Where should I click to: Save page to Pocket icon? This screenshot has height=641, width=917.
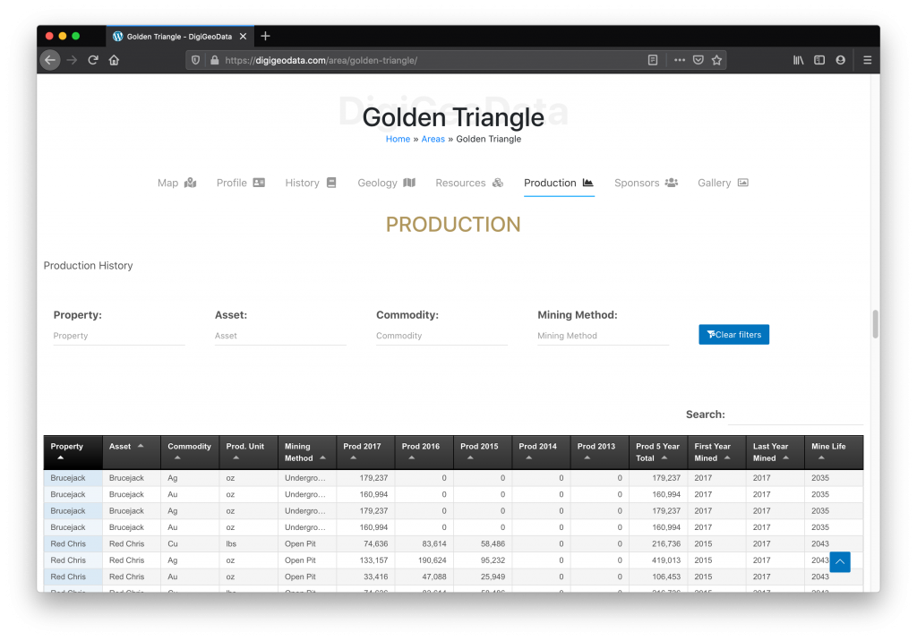[x=698, y=60]
